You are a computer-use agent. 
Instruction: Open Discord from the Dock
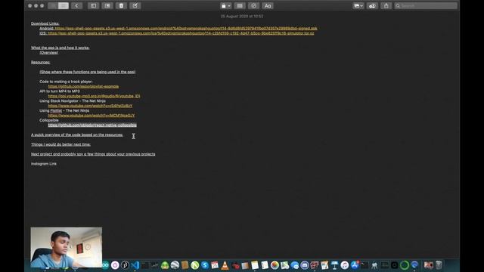pyautogui.click(x=304, y=265)
